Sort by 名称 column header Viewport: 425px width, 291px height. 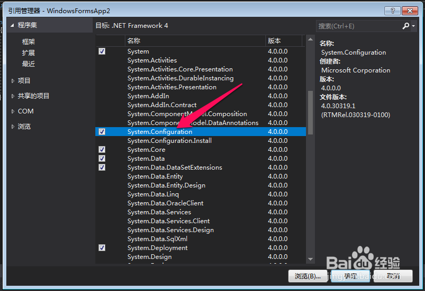195,41
